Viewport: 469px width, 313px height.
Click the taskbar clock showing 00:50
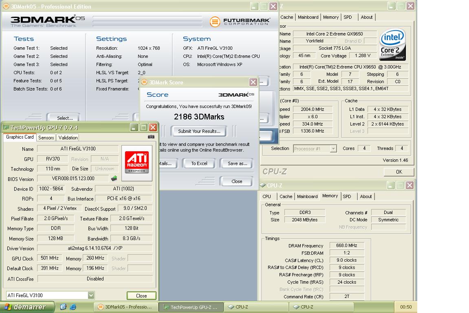point(406,307)
